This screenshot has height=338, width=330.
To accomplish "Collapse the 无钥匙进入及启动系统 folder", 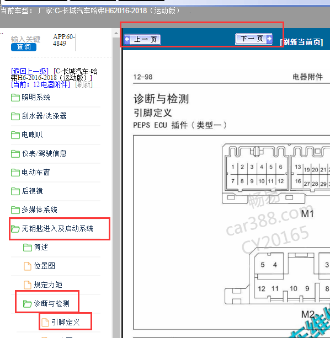I will [57, 229].
